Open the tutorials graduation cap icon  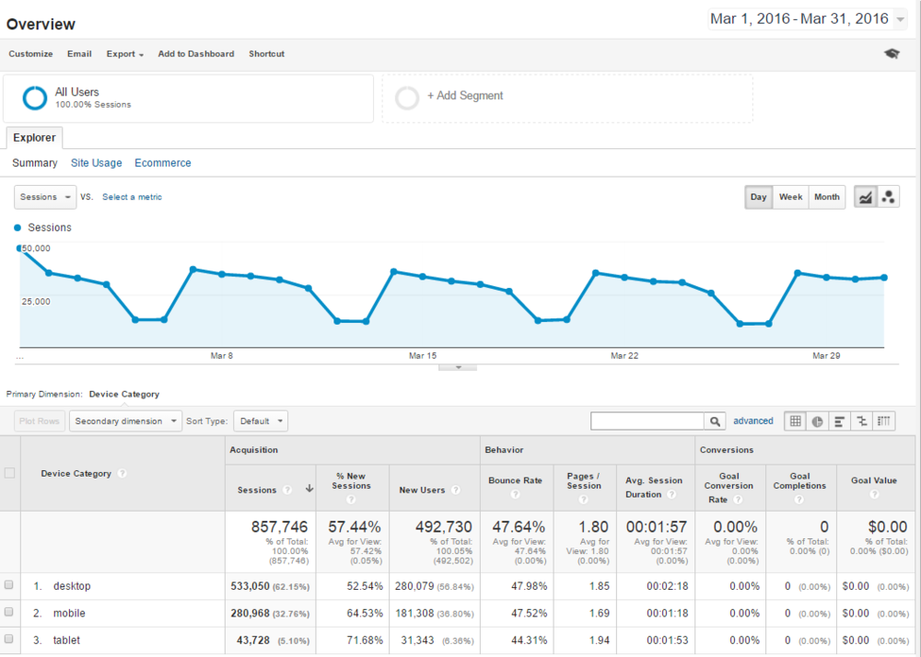point(892,53)
